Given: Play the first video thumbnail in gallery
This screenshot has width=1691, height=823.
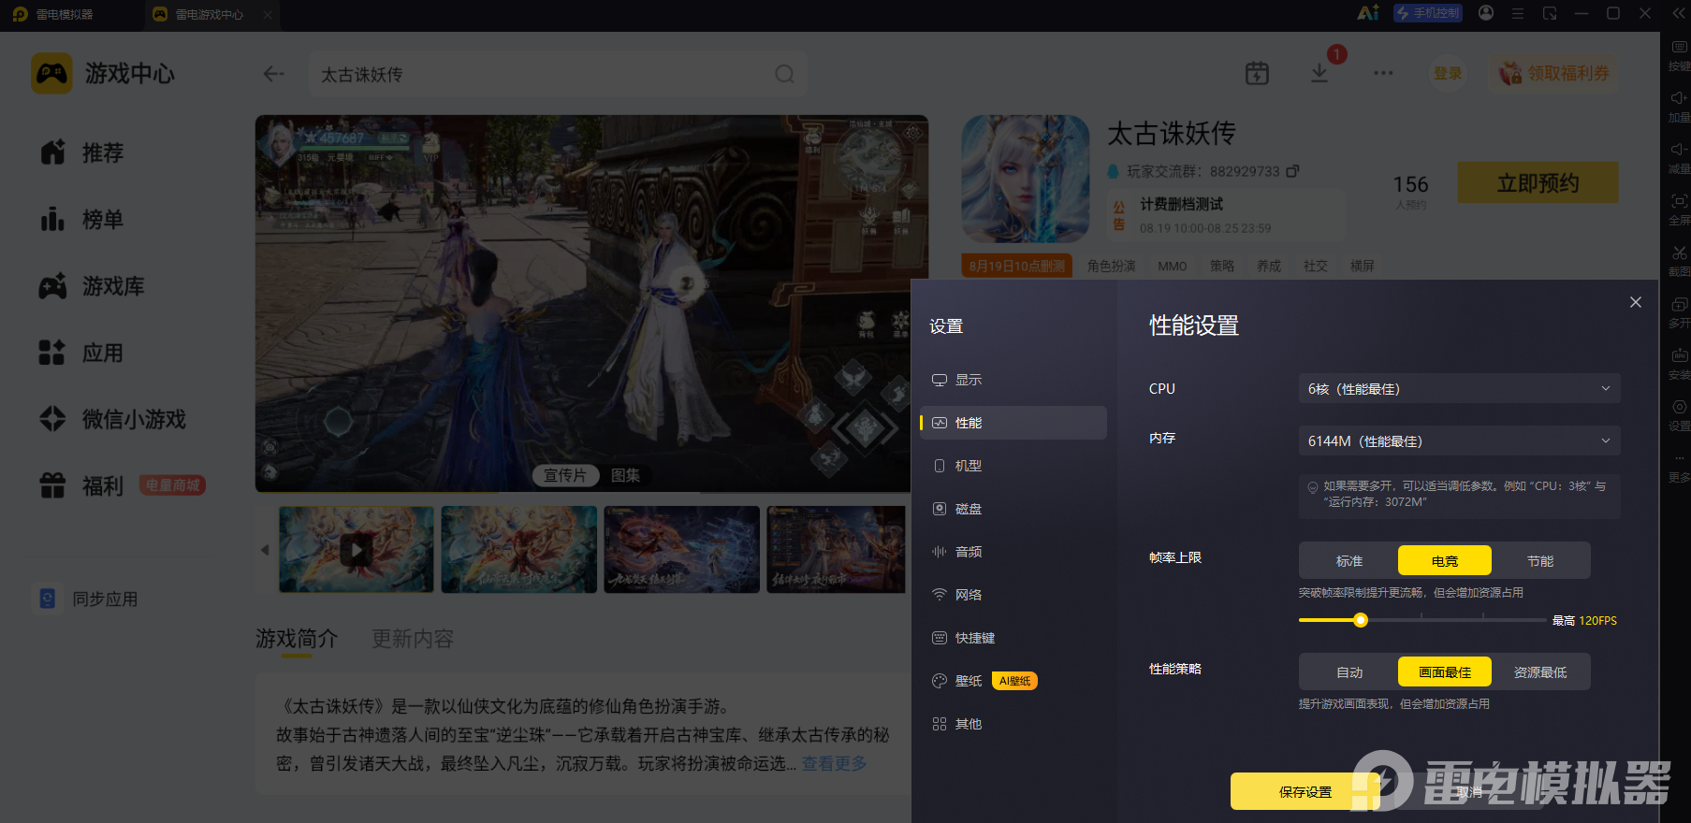Looking at the screenshot, I should pos(356,550).
